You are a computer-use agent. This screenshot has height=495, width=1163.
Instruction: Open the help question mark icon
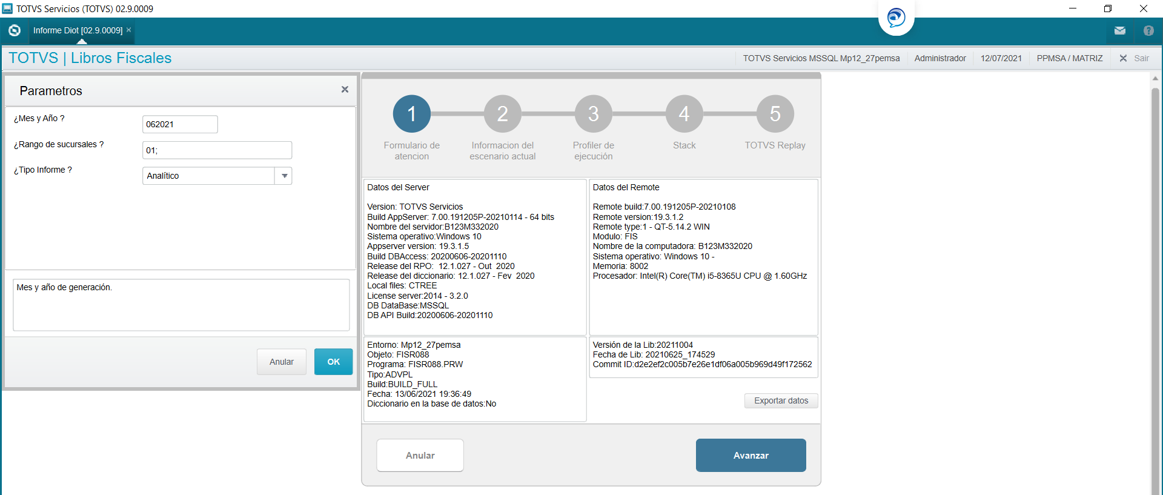pyautogui.click(x=1148, y=30)
